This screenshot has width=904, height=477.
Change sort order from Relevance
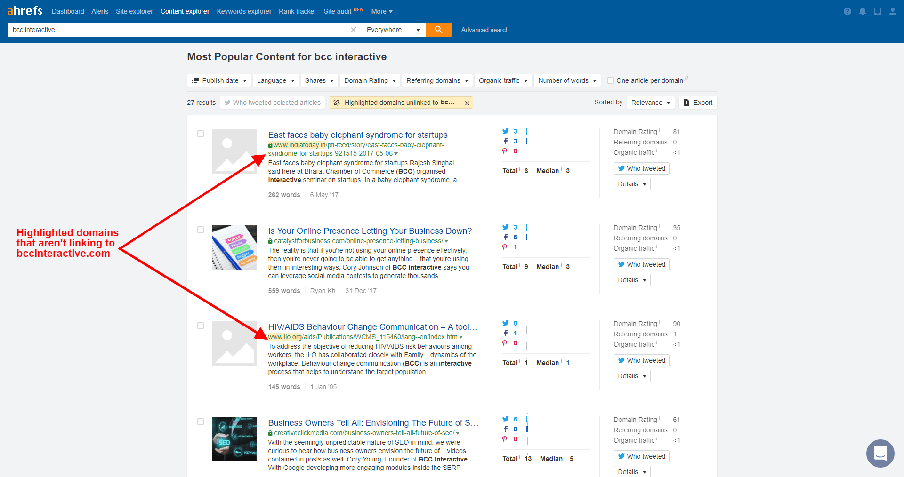(x=651, y=103)
